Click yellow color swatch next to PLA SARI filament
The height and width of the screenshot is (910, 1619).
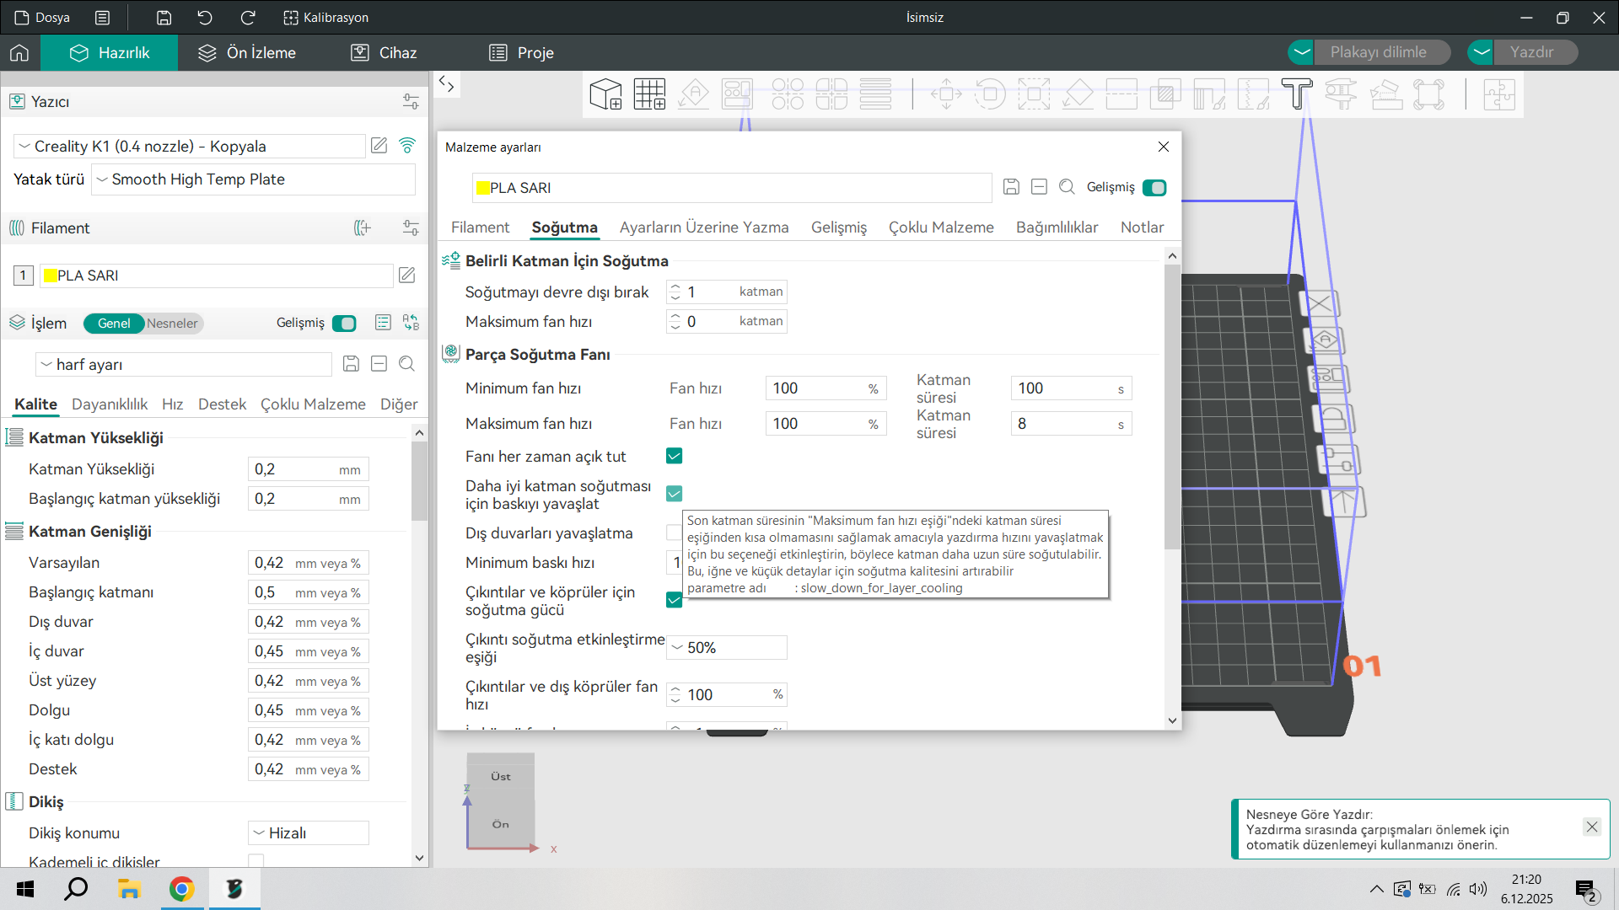[50, 276]
